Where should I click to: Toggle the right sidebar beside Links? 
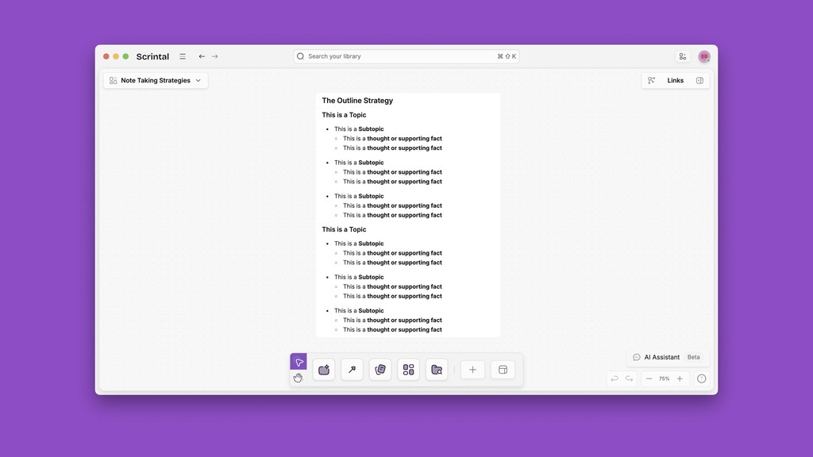point(699,80)
